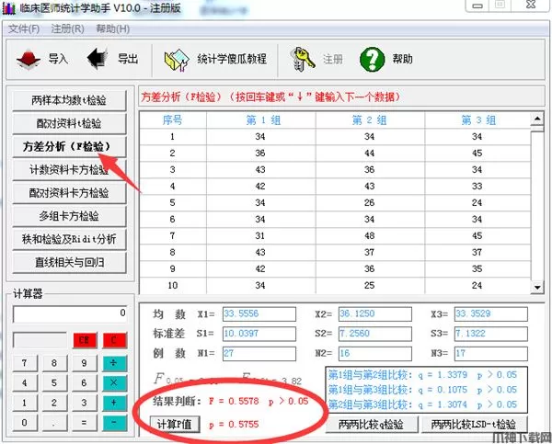Screen dimensions: 552x444
Task: Click calculator digit 2
Action: [54, 403]
